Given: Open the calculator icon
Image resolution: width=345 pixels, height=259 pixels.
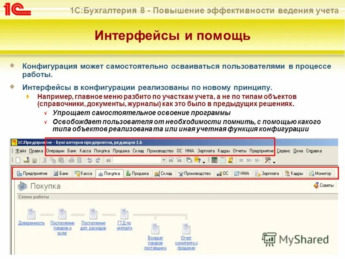Looking at the screenshot, I should (x=213, y=160).
